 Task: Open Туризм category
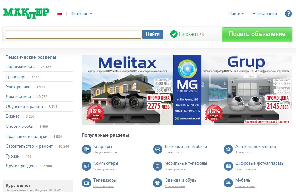point(13,156)
